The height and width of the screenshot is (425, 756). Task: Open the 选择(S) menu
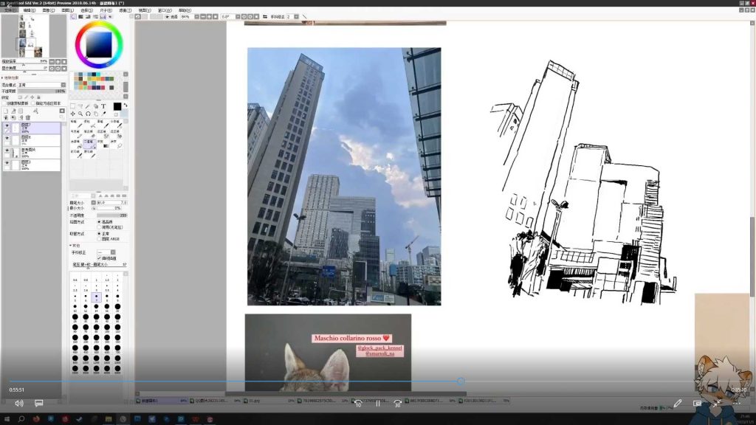tap(86, 10)
